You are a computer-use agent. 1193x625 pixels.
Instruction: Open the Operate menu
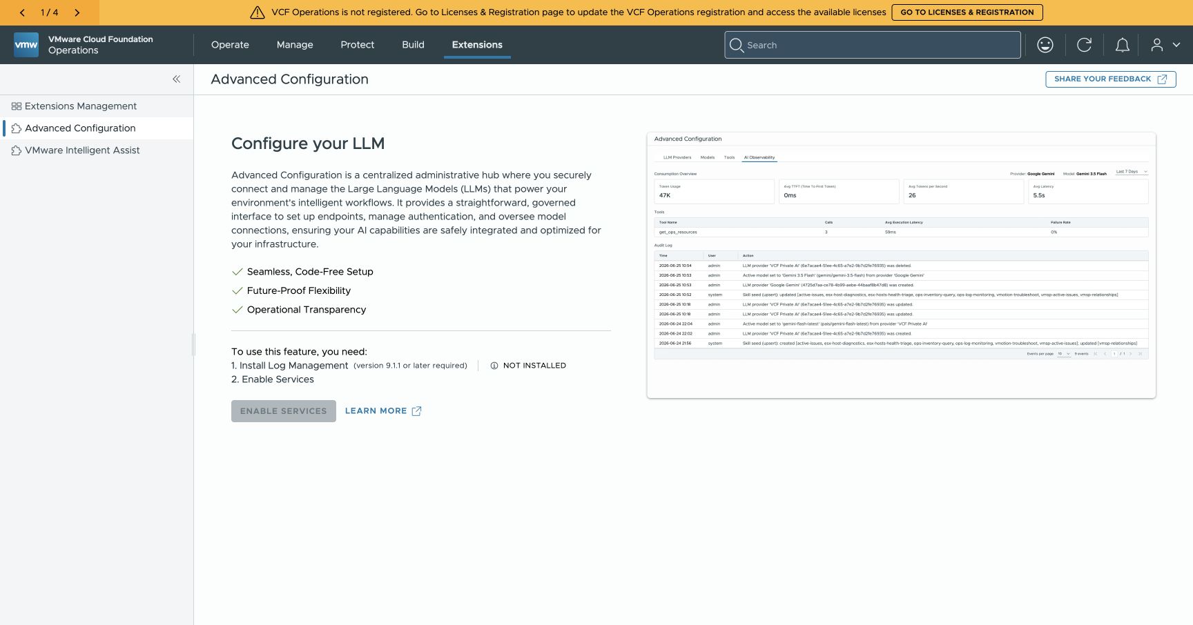click(x=230, y=45)
